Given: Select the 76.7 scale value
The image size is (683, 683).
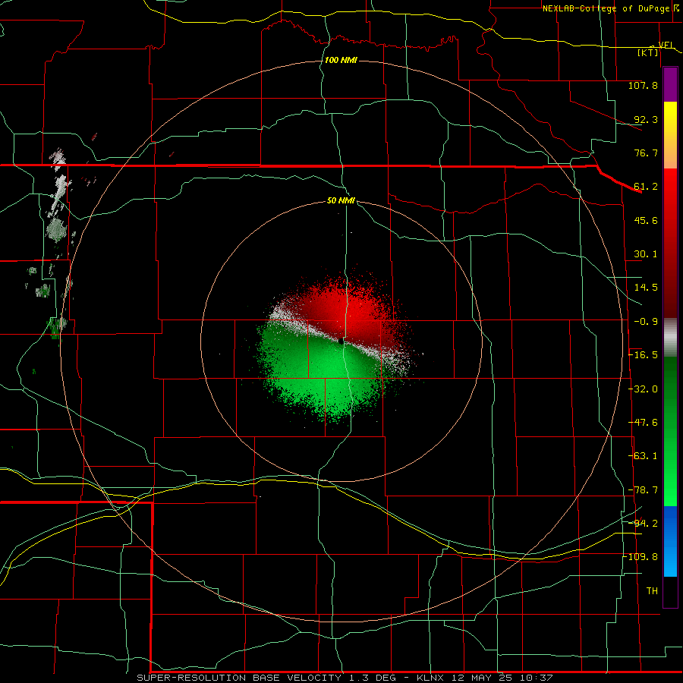Looking at the screenshot, I should pyautogui.click(x=646, y=153).
